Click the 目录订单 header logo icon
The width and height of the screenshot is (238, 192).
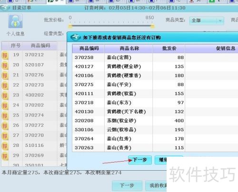tap(5, 8)
